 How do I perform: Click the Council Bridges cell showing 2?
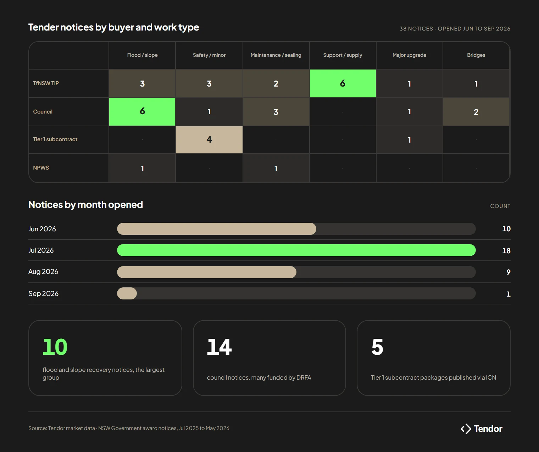pos(476,112)
